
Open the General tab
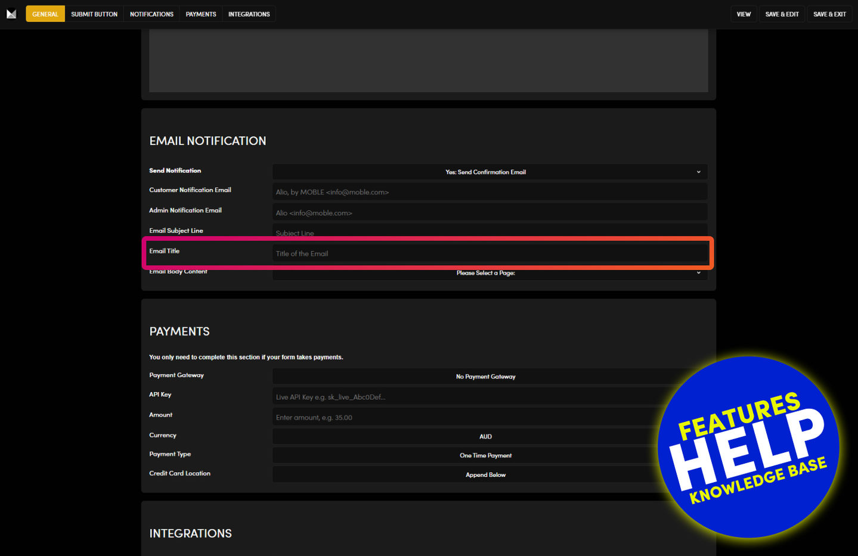pos(45,14)
